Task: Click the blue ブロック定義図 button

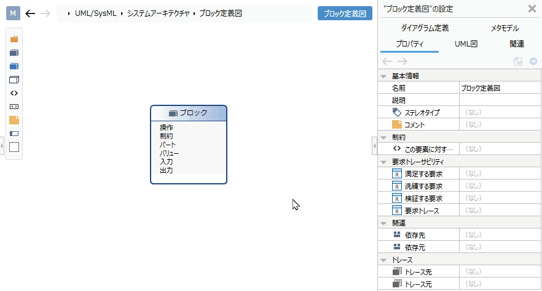Action: 345,13
